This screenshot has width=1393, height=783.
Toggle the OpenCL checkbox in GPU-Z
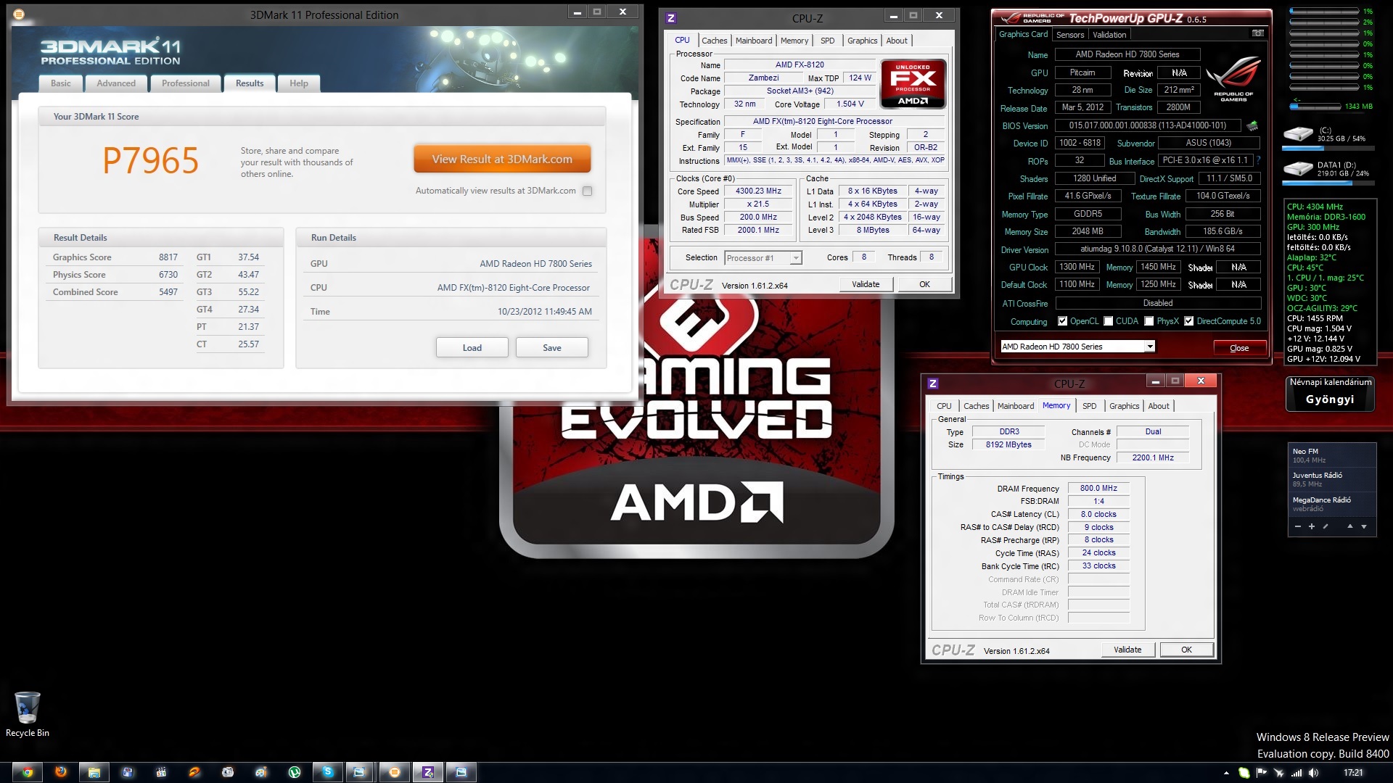[x=1063, y=321]
